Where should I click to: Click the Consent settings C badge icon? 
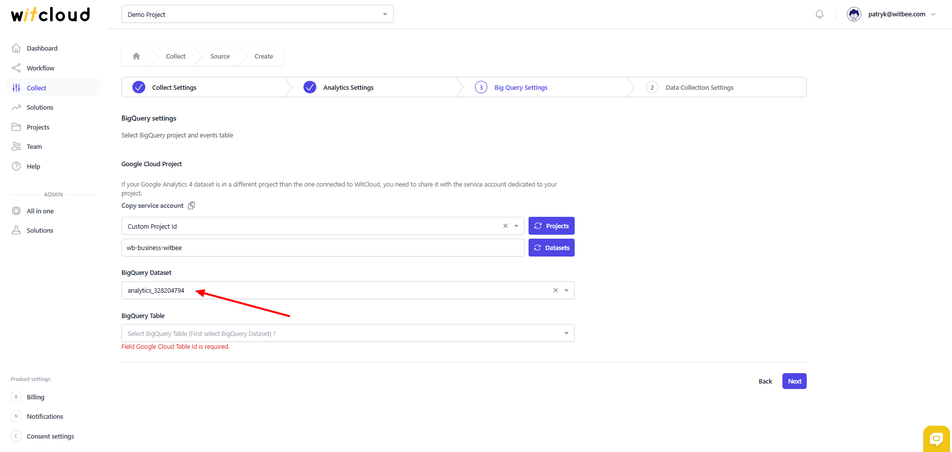[x=16, y=436]
